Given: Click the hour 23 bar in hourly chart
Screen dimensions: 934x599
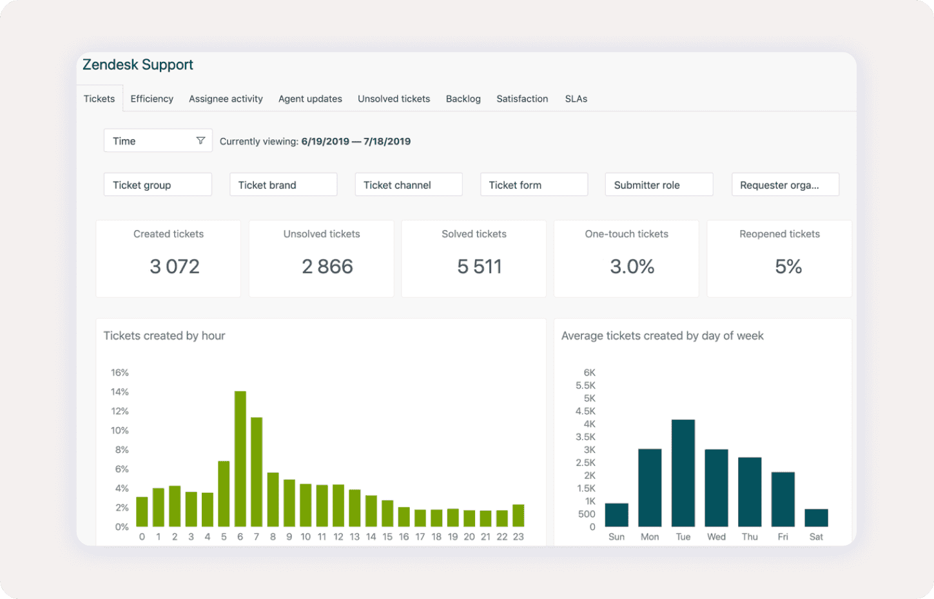Looking at the screenshot, I should pos(518,515).
